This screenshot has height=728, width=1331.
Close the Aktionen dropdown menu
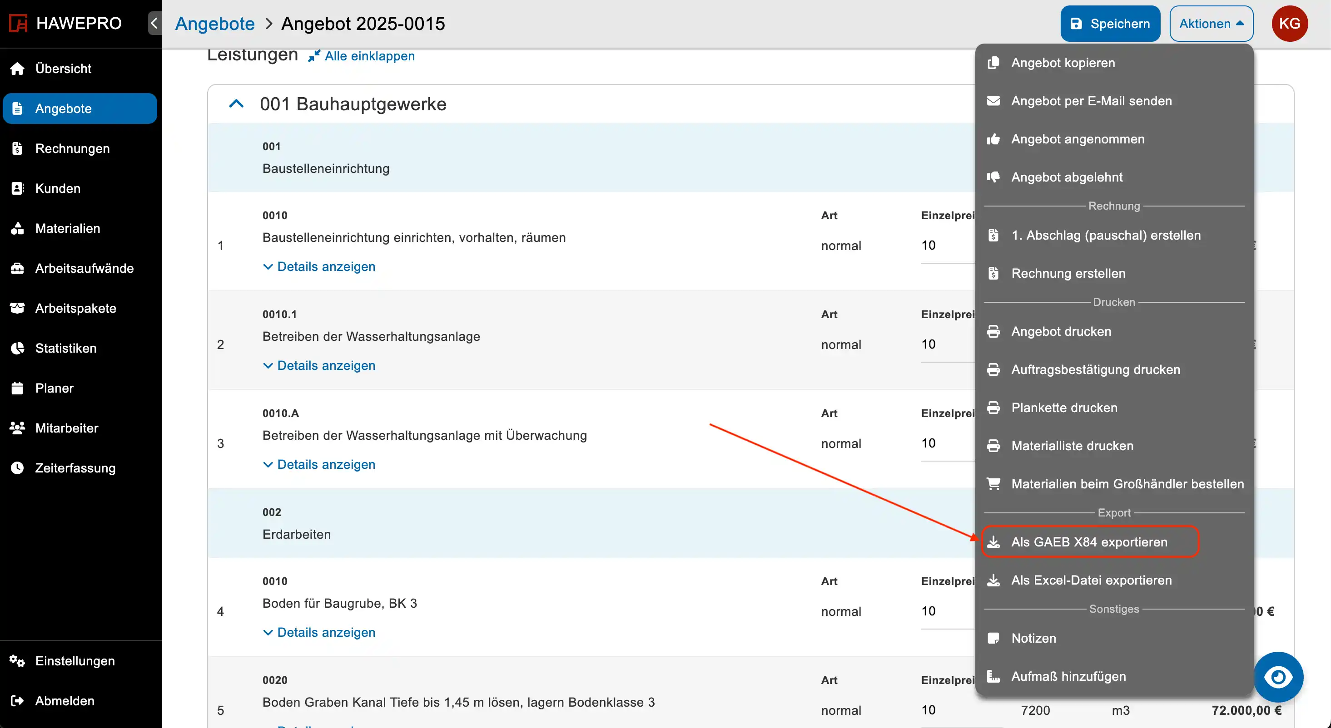click(1211, 24)
